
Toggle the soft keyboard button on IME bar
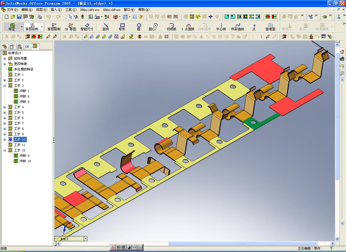(x=140, y=247)
